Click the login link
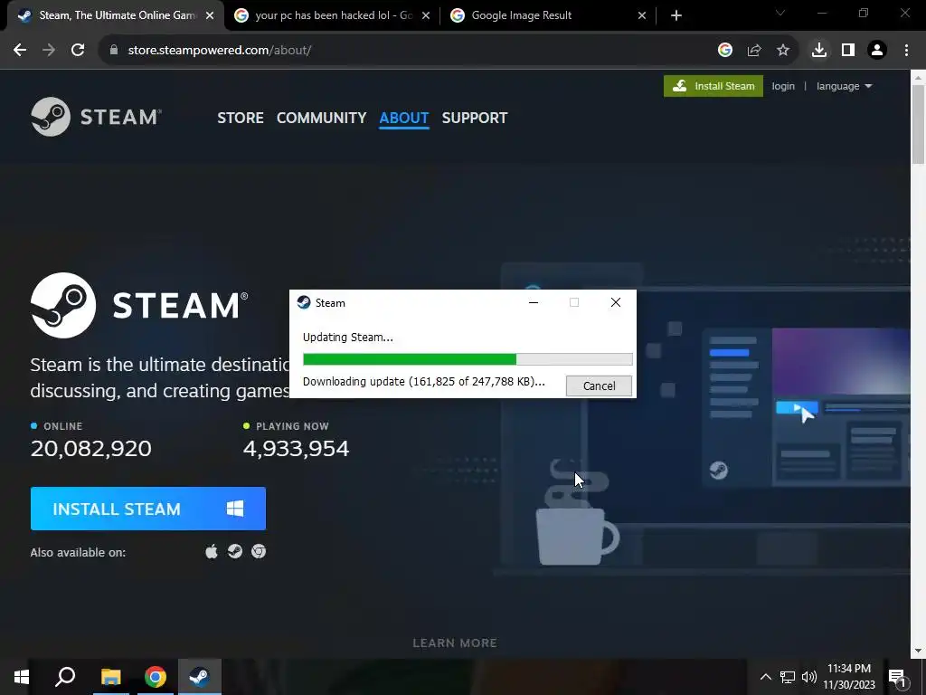This screenshot has width=926, height=695. coord(783,86)
